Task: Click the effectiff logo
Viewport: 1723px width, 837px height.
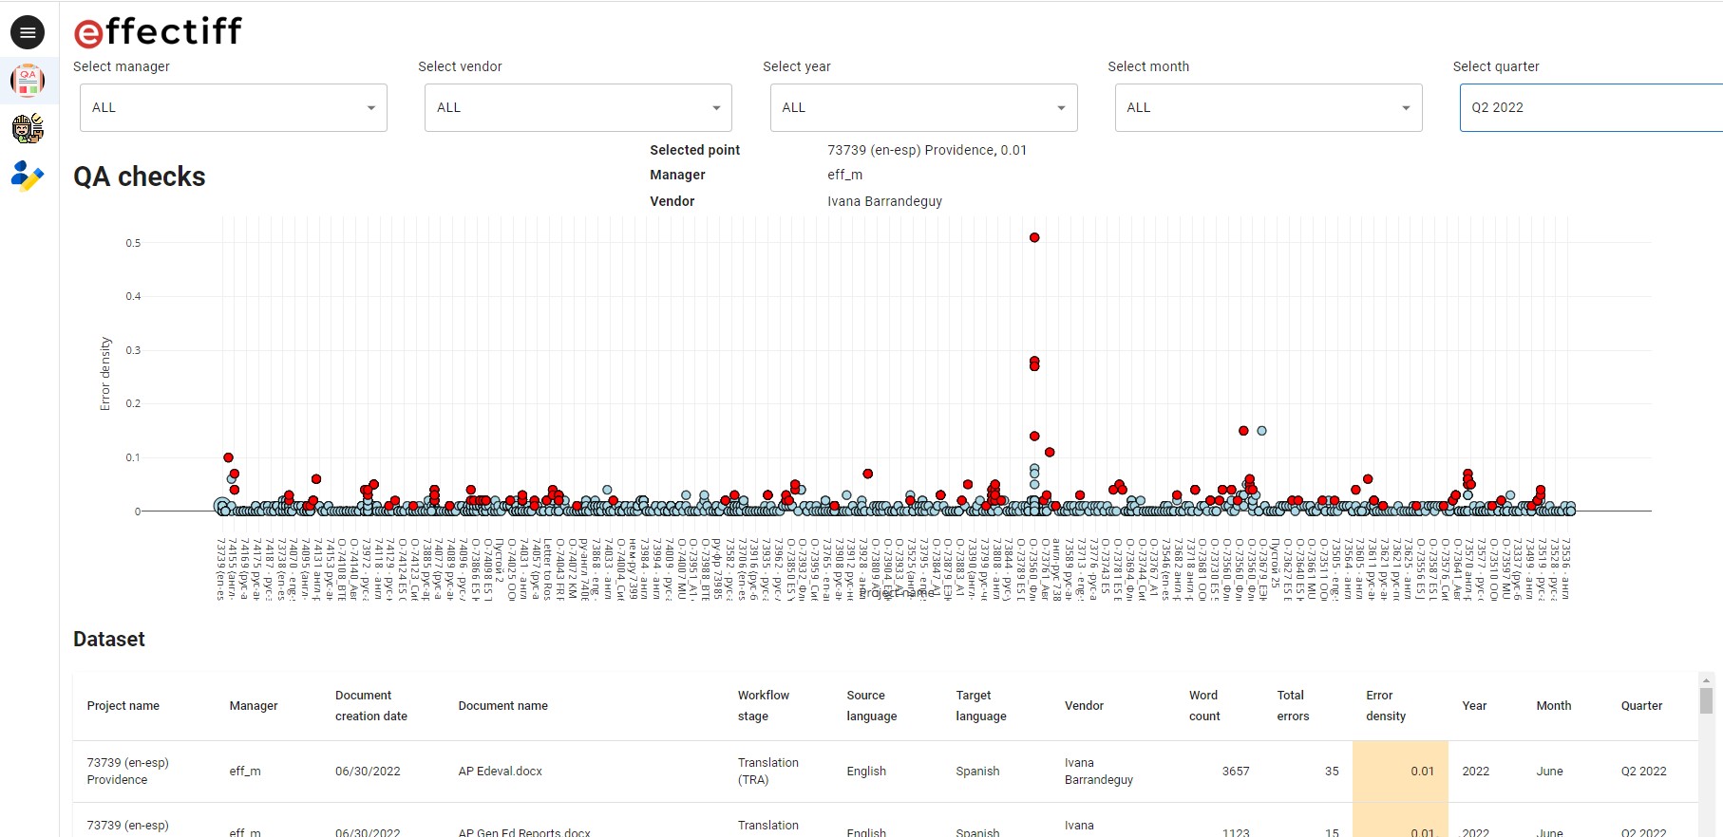Action: coord(158,32)
